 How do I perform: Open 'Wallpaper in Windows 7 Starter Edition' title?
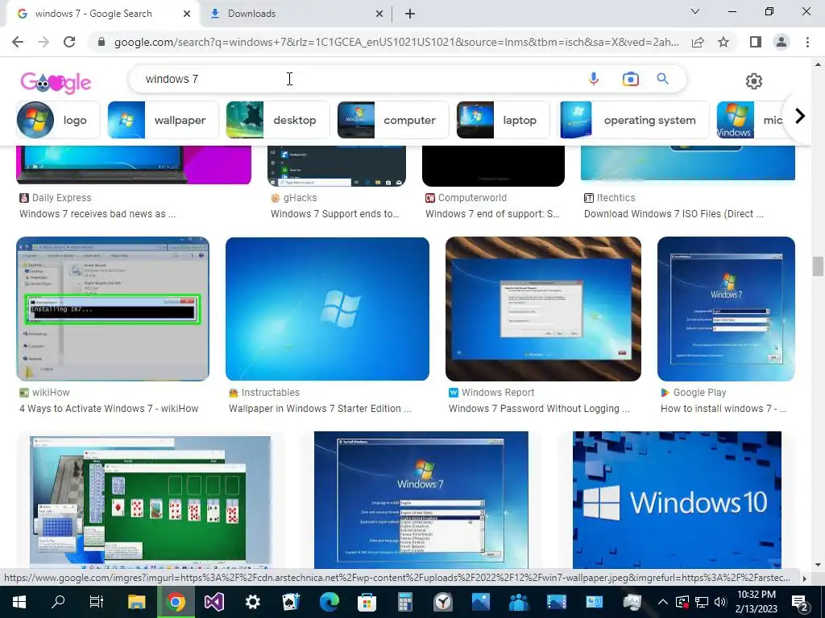point(320,408)
